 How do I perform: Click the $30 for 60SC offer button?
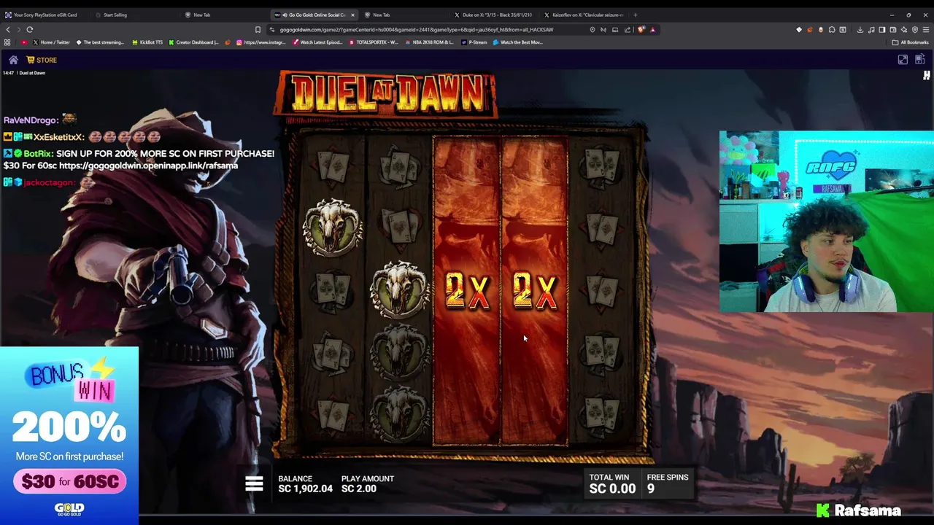(x=69, y=481)
